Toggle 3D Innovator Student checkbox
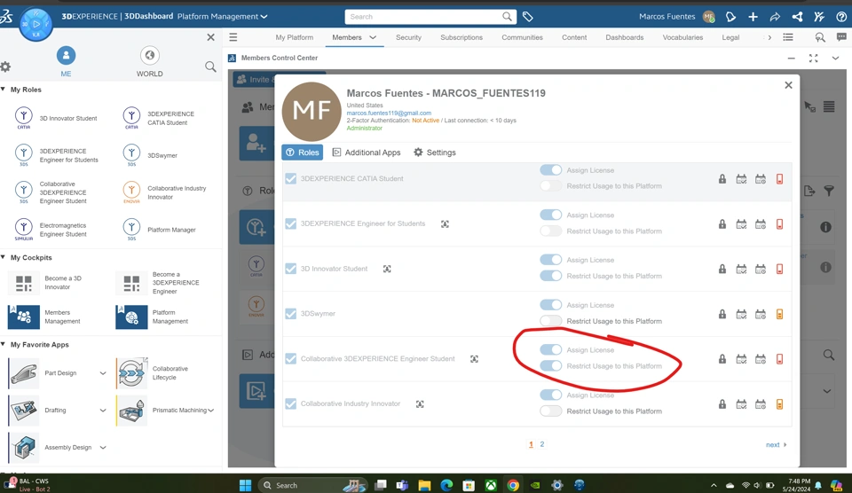 point(291,269)
